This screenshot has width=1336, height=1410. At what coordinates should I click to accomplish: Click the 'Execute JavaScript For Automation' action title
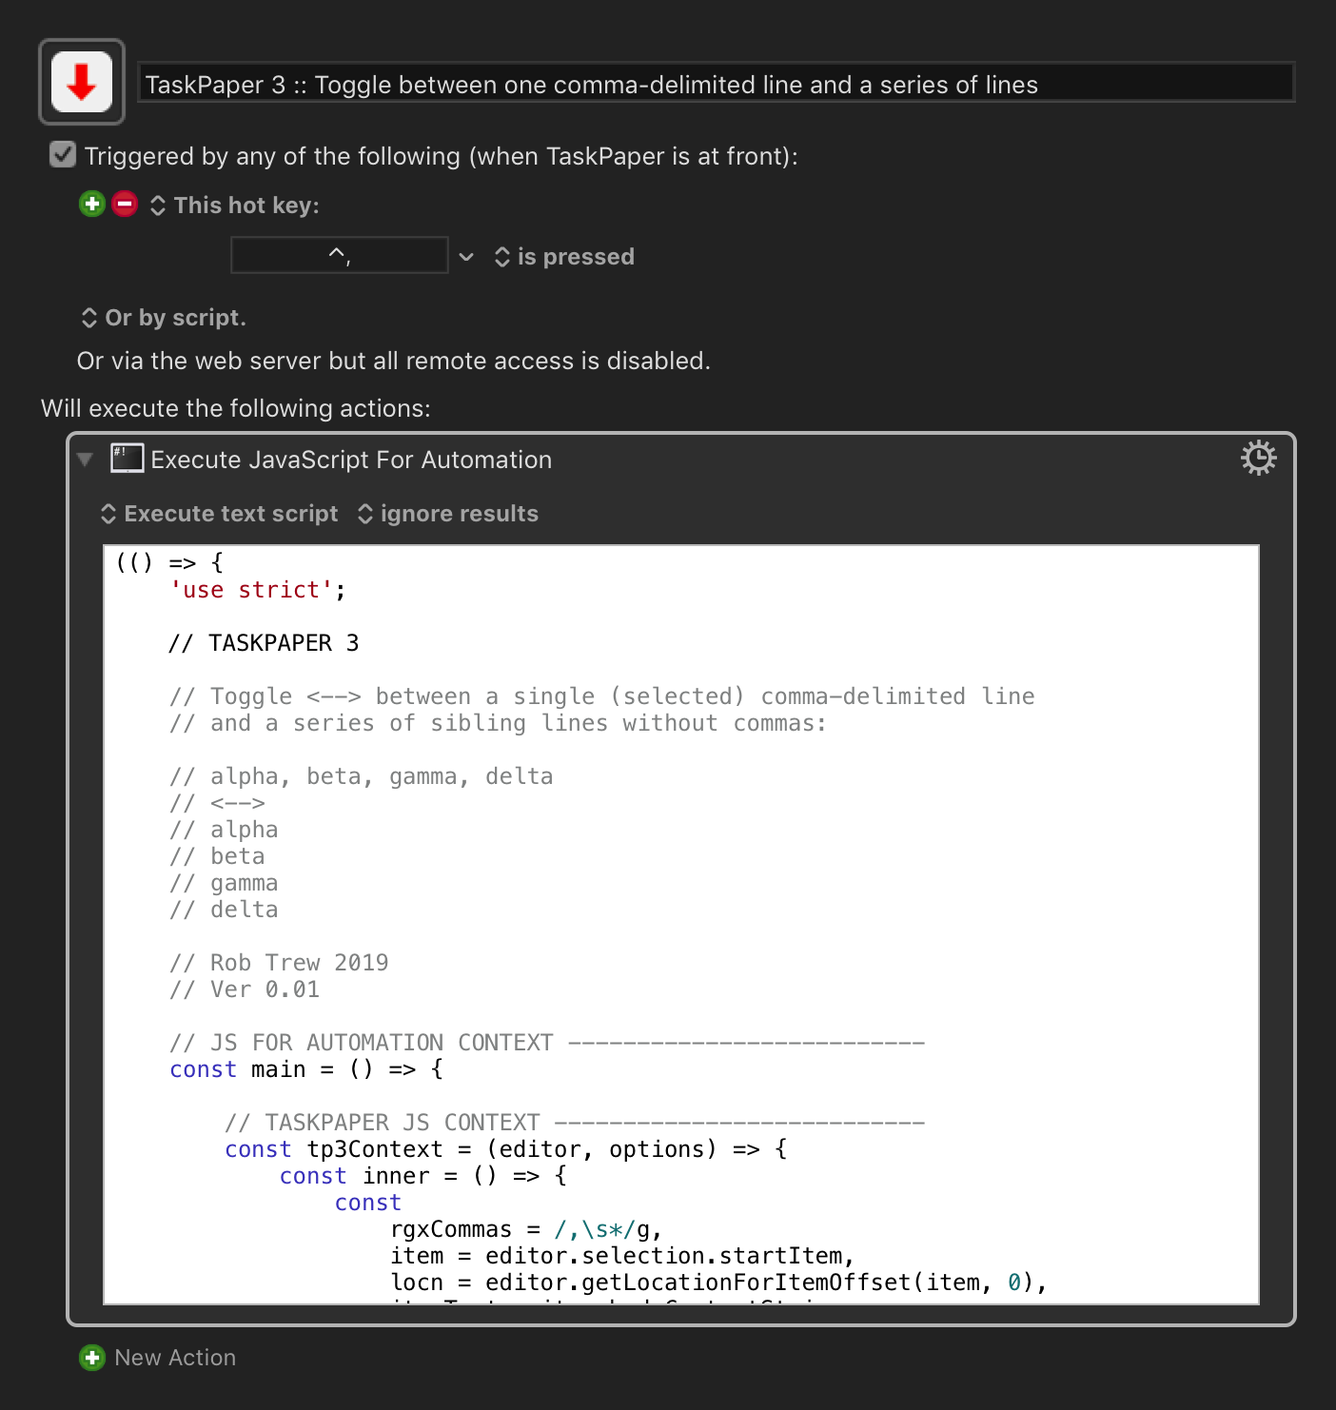(351, 460)
